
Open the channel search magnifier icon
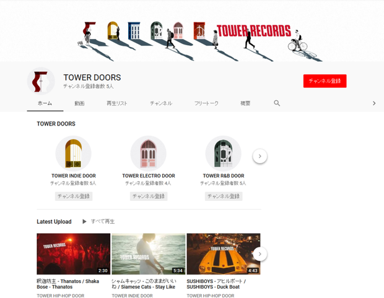click(277, 103)
